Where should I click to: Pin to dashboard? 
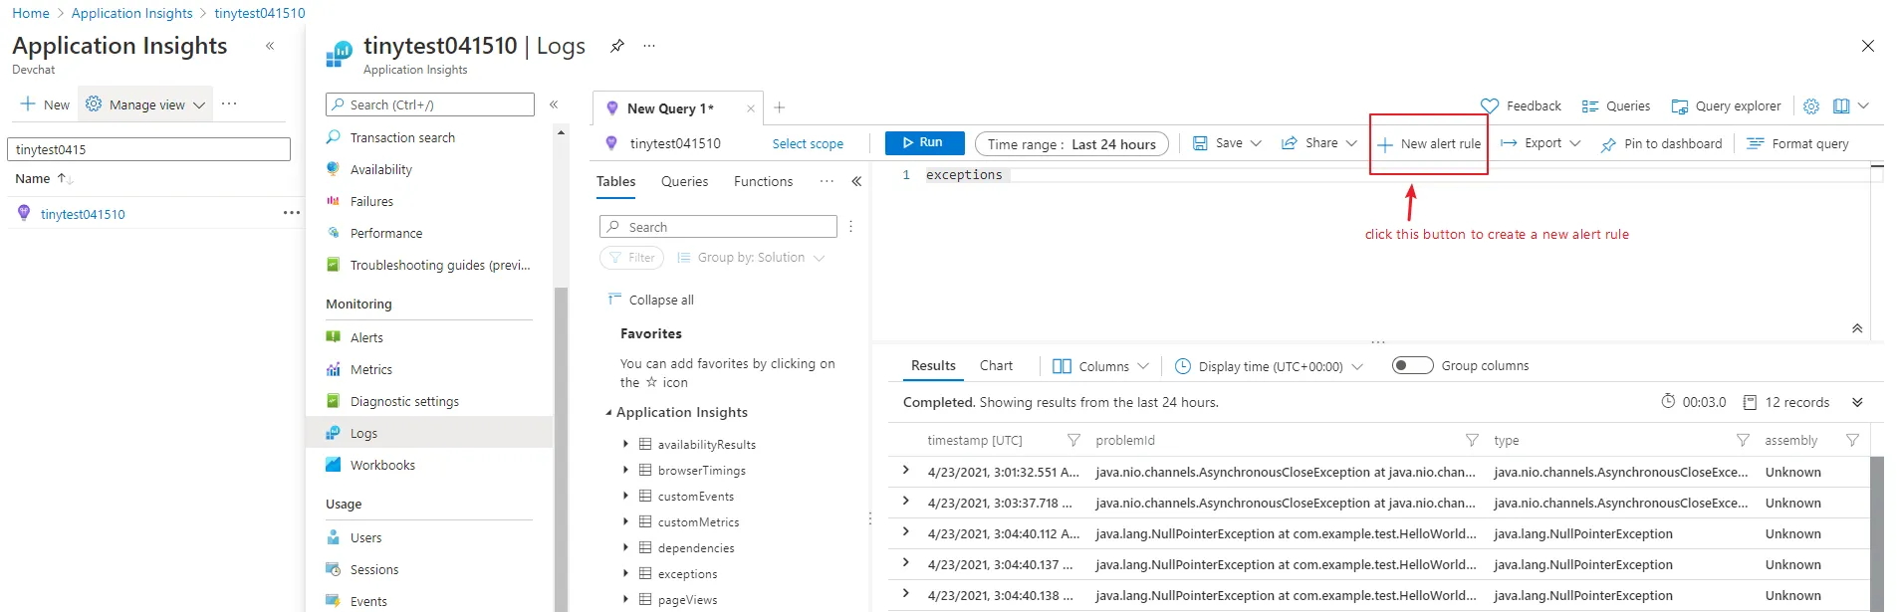click(1661, 143)
